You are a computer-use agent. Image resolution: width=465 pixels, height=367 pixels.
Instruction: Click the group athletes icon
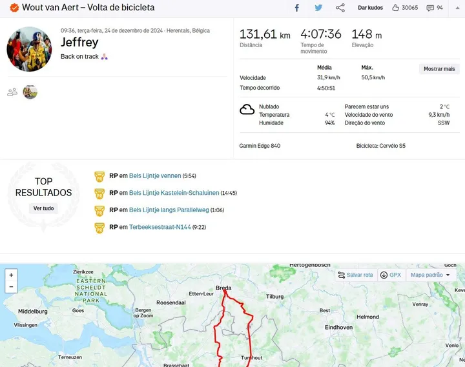12,92
